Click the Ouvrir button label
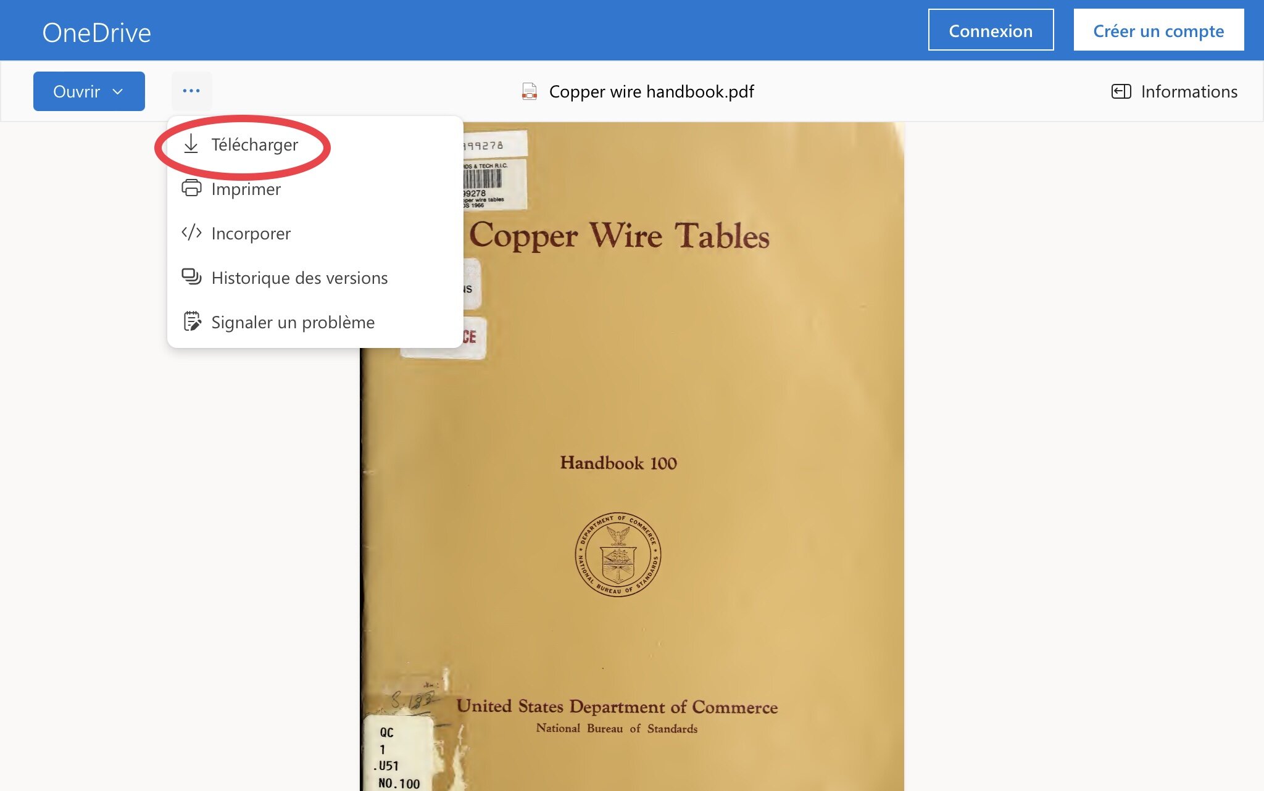1264x791 pixels. click(x=77, y=91)
